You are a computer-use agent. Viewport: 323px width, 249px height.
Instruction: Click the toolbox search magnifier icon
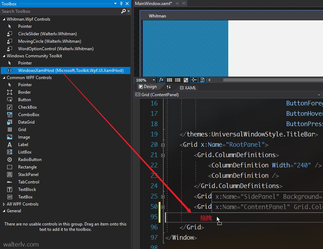123,11
